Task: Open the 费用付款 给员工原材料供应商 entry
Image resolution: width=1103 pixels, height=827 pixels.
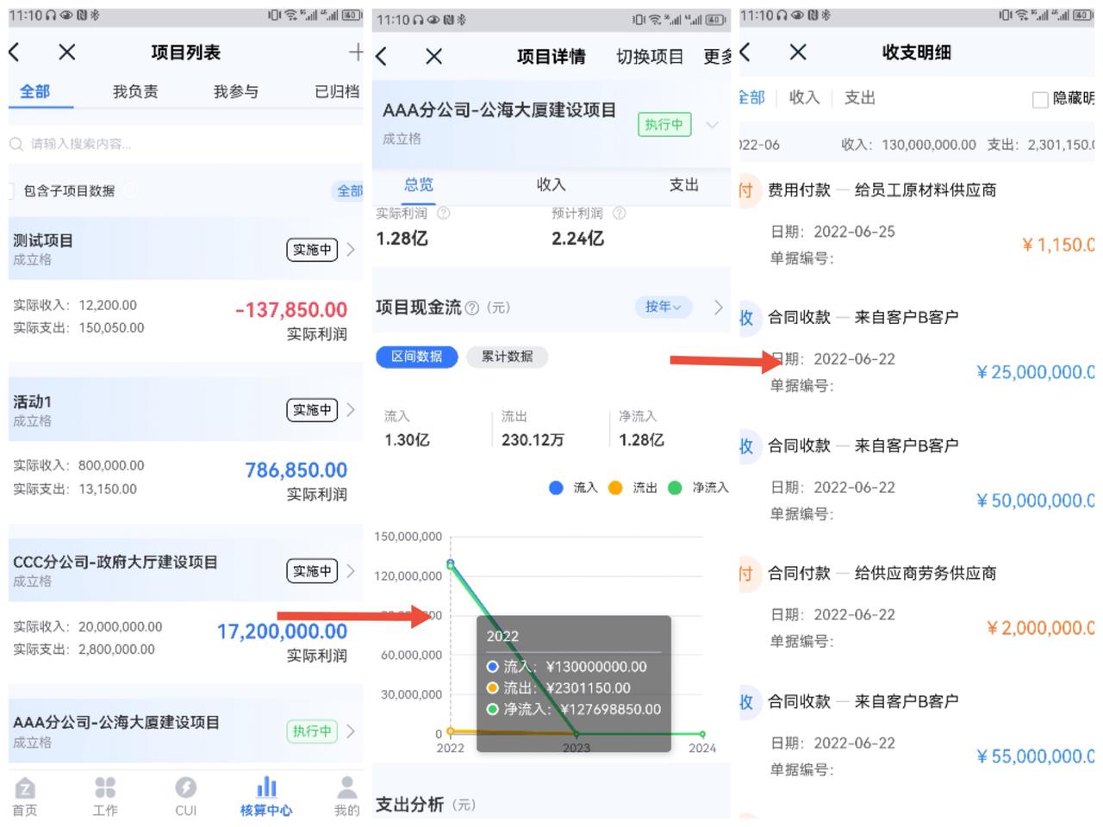Action: coord(917,223)
